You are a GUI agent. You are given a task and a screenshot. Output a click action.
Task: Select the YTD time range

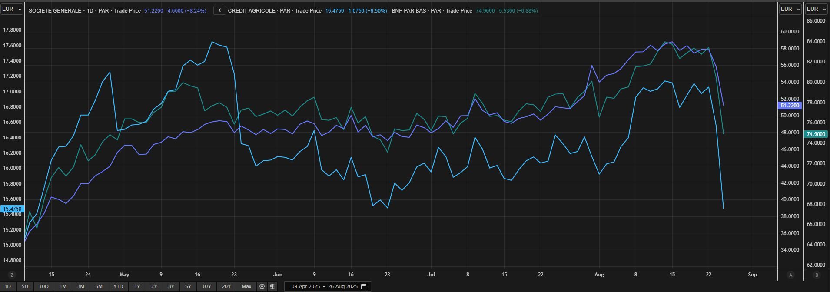click(x=118, y=286)
